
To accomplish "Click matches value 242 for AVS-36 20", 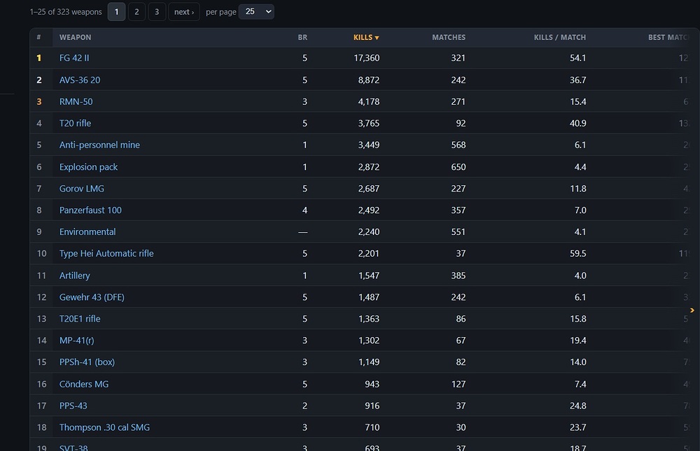I will [x=458, y=80].
